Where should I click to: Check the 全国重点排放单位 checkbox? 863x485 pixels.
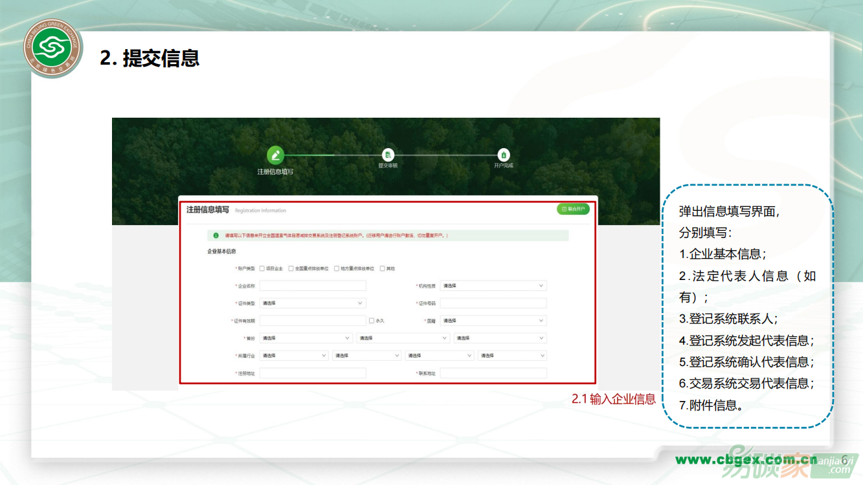pyautogui.click(x=291, y=268)
